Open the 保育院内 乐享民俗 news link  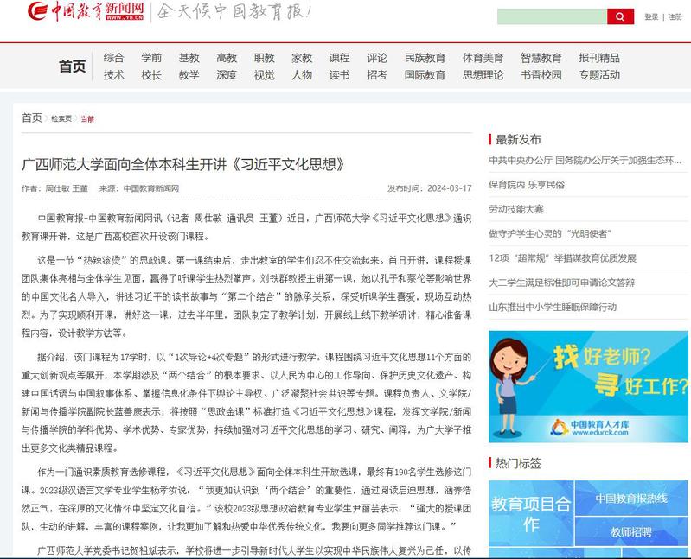(x=526, y=185)
